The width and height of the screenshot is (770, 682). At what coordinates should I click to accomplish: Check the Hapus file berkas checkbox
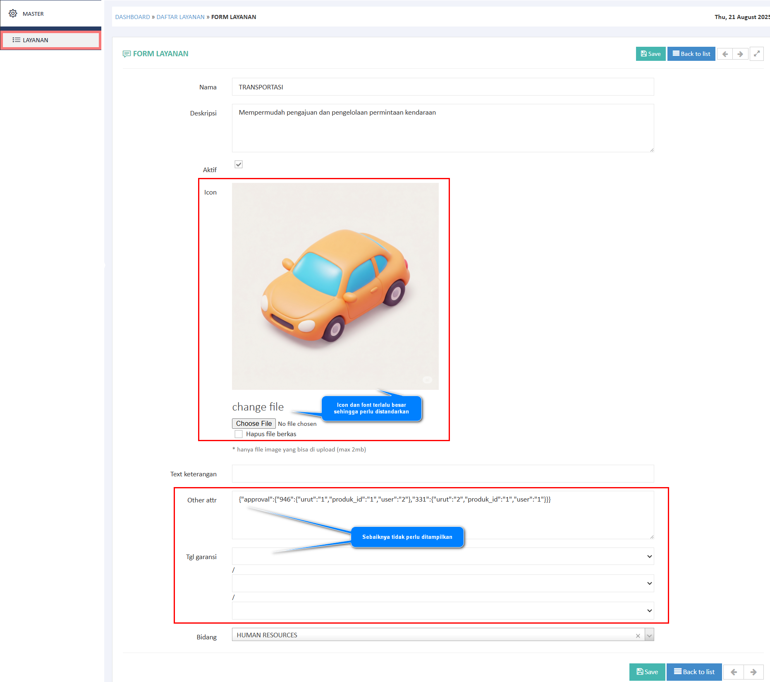click(239, 434)
